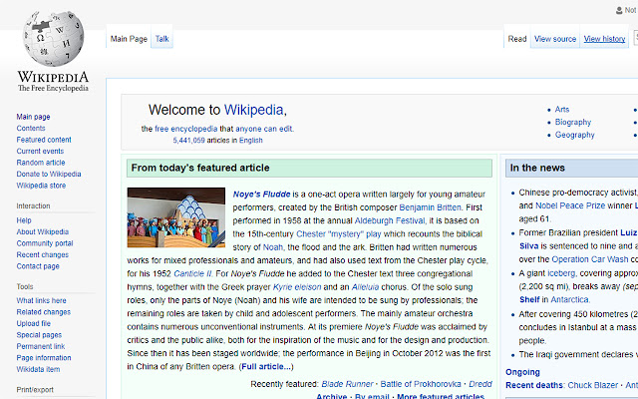The image size is (638, 399).
Task: Click the Chester "mystery" play link
Action: [x=339, y=234]
